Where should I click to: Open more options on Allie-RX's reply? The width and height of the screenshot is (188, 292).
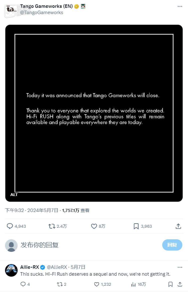click(x=180, y=267)
